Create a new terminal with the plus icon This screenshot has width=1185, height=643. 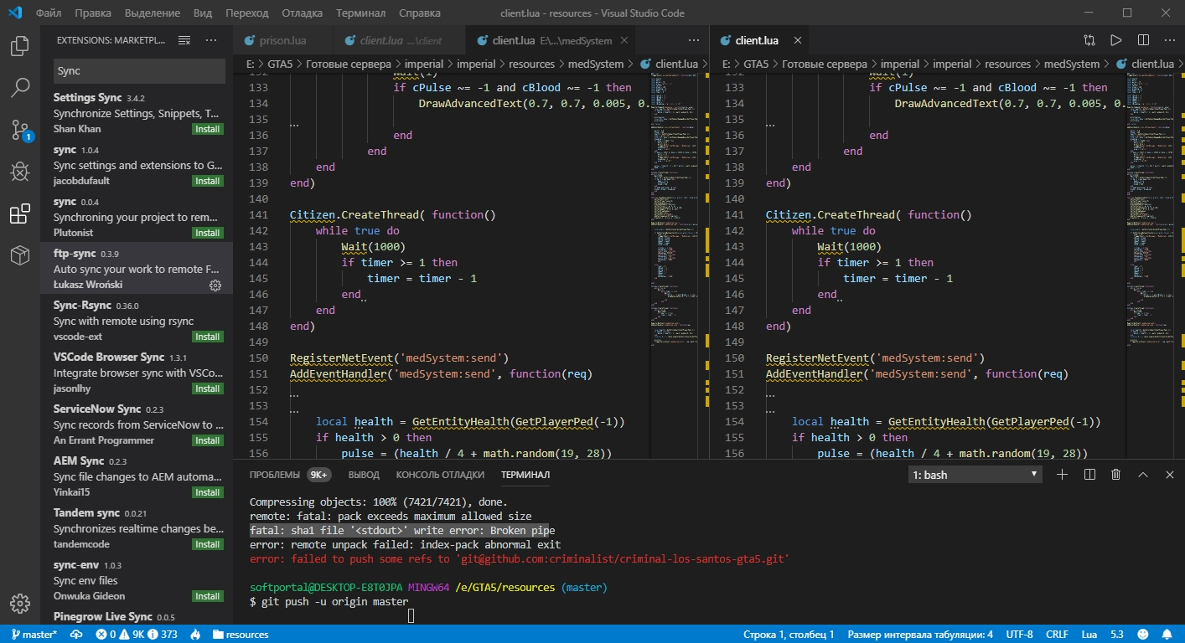pyautogui.click(x=1062, y=475)
